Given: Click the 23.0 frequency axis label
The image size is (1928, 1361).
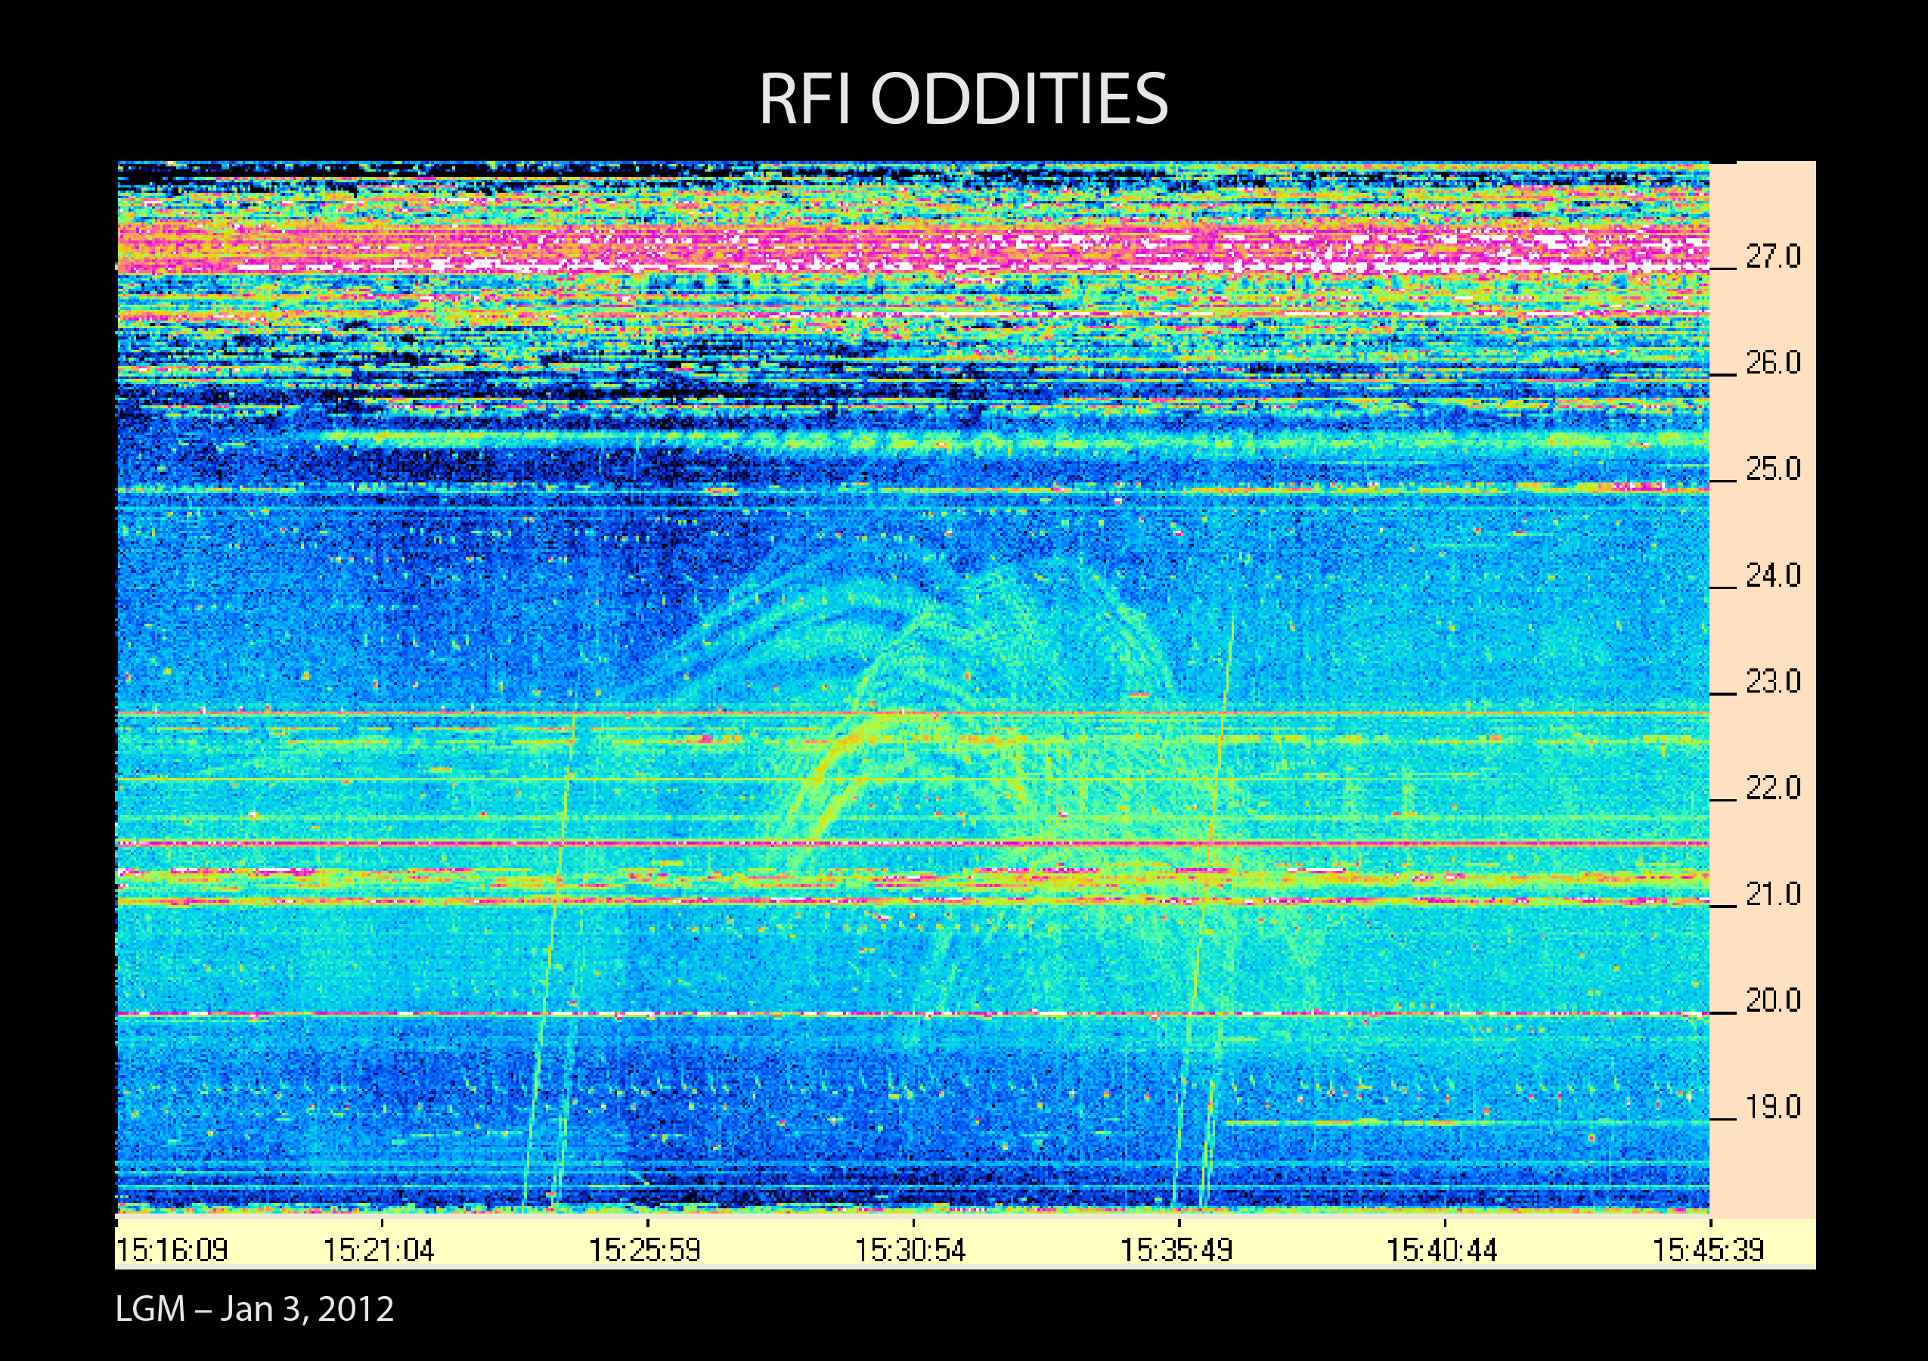Looking at the screenshot, I should coord(1773,682).
